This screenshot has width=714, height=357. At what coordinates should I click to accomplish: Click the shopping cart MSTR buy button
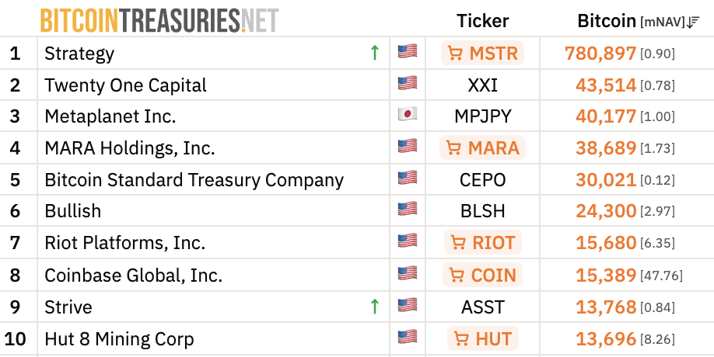(x=482, y=54)
